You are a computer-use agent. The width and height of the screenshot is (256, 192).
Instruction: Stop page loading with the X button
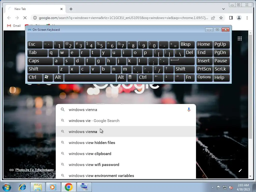(25, 18)
